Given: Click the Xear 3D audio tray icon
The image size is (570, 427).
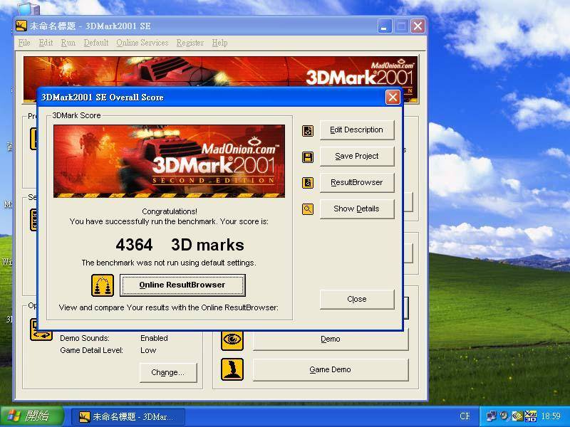Looking at the screenshot, I should coord(531,416).
